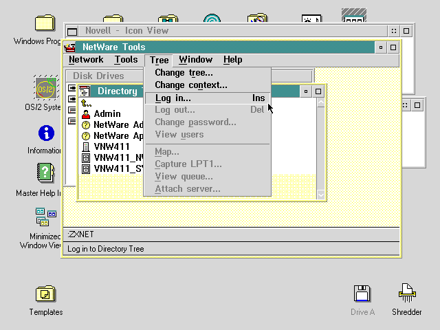
Task: Close the open Tree menu
Action: 159,60
